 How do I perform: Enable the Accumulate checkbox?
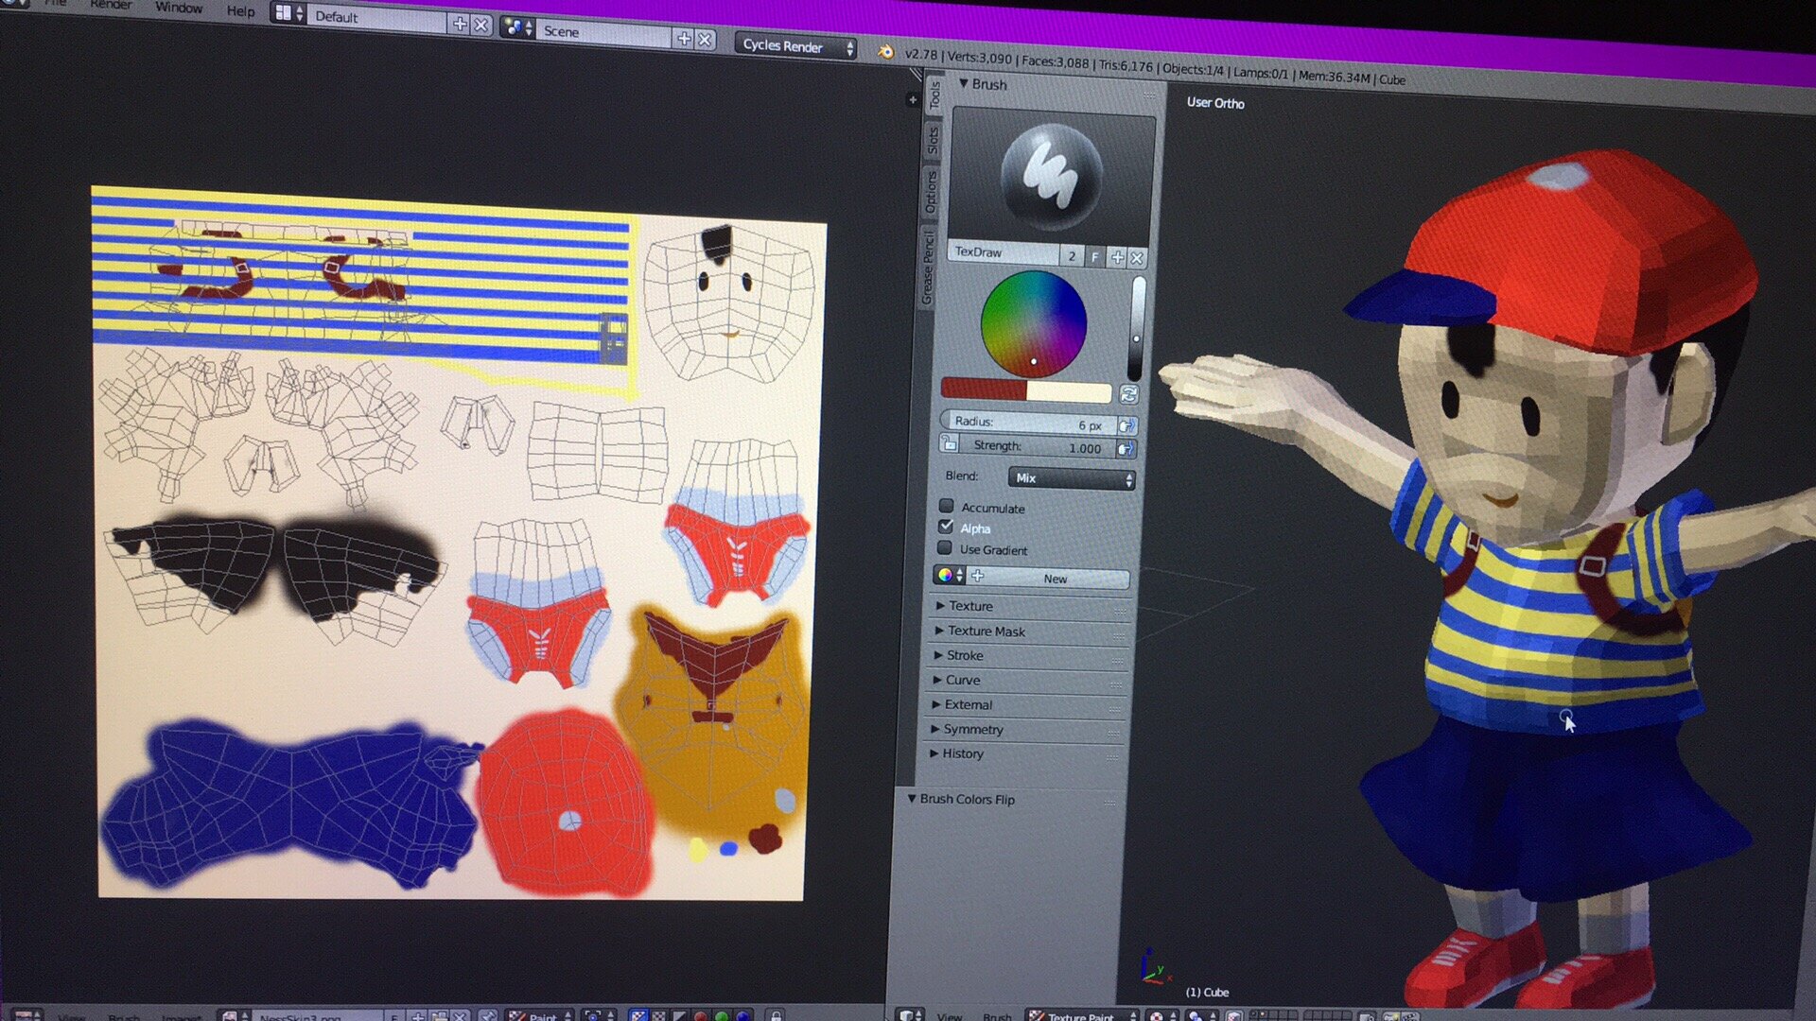(946, 506)
